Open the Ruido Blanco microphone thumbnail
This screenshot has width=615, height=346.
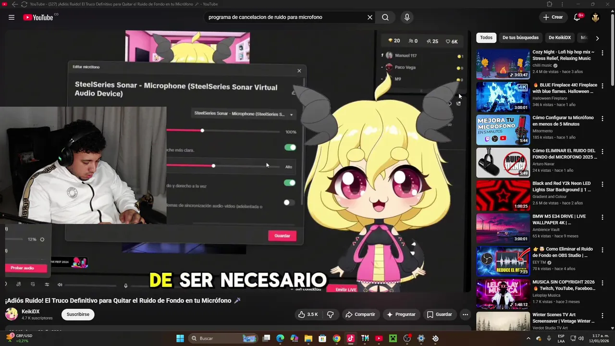pos(503,162)
